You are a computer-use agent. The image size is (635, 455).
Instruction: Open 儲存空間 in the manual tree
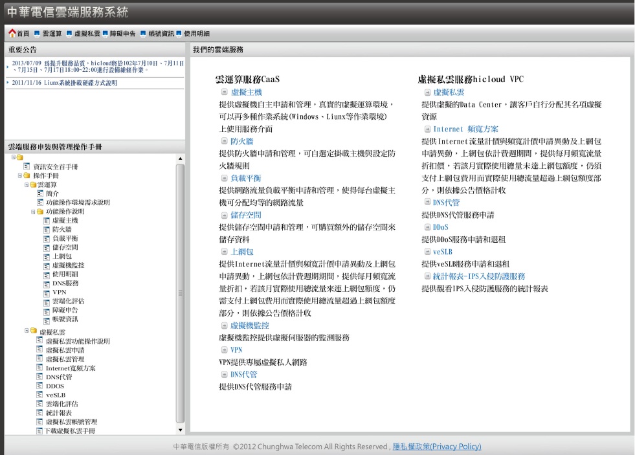(x=65, y=247)
